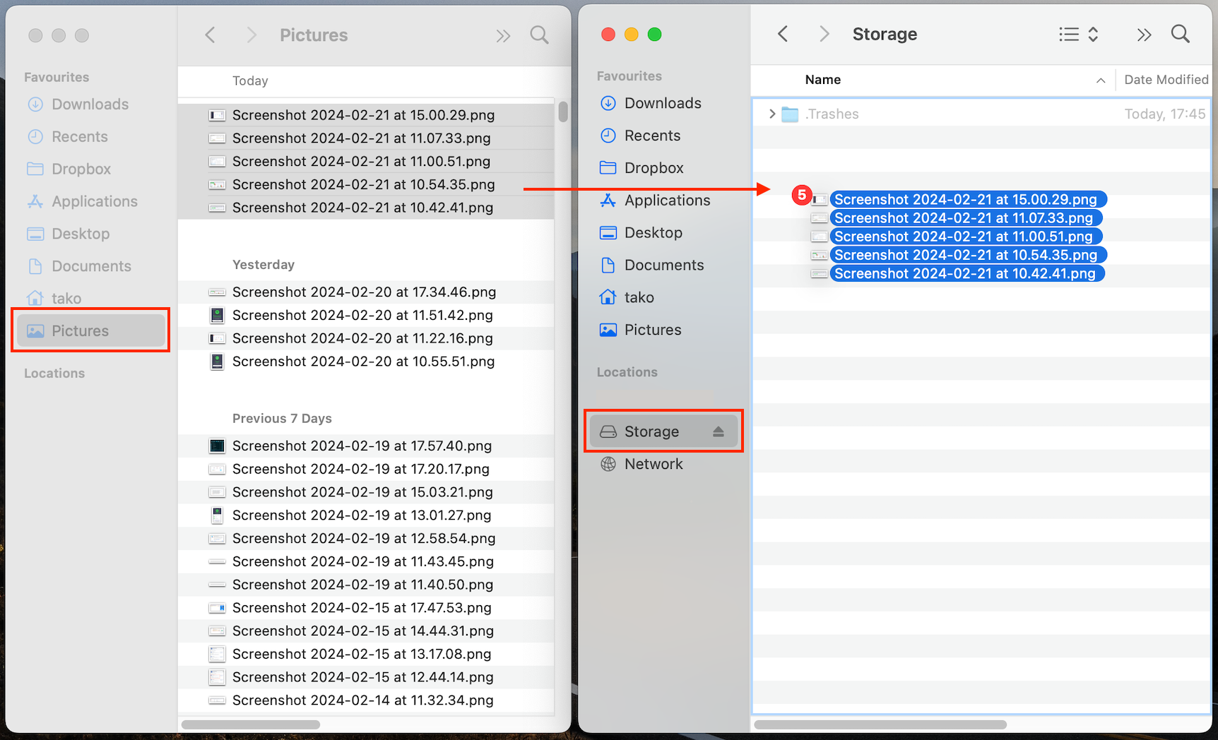Open Recents in the left sidebar

(79, 136)
